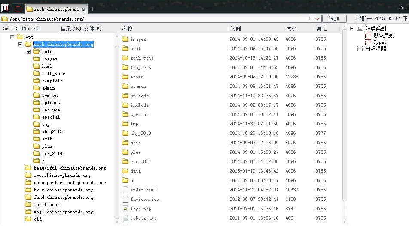Select chinapost.chinatopbrands.org in tree
Image resolution: width=409 pixels, height=230 pixels.
(70, 182)
